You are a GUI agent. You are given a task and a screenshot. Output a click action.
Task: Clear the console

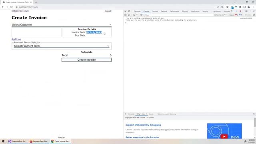(x=129, y=15)
